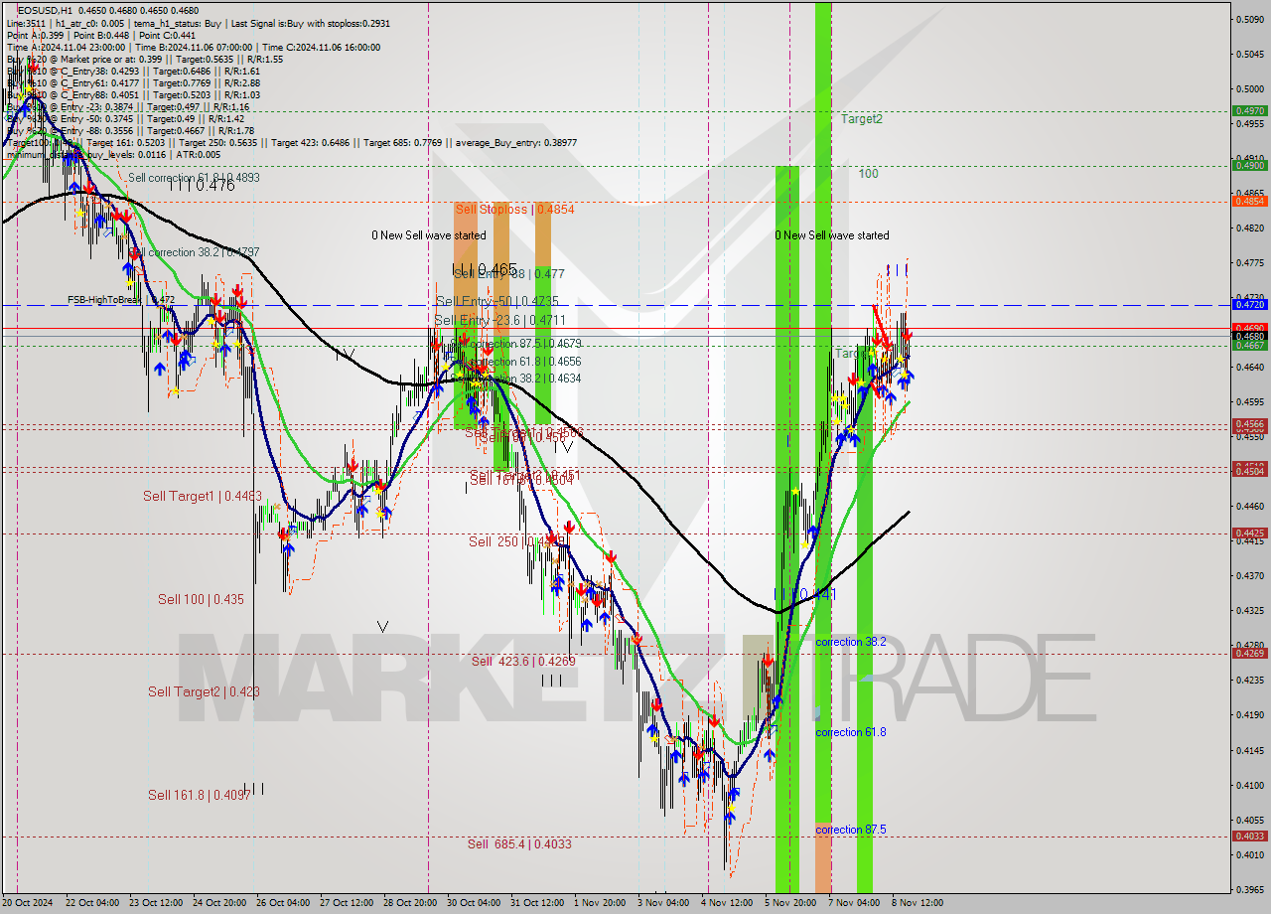Click the 'Sell Entry -50 | 0.4735' label

click(x=497, y=301)
